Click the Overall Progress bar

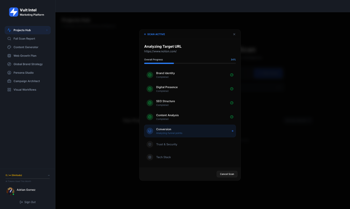pyautogui.click(x=190, y=63)
